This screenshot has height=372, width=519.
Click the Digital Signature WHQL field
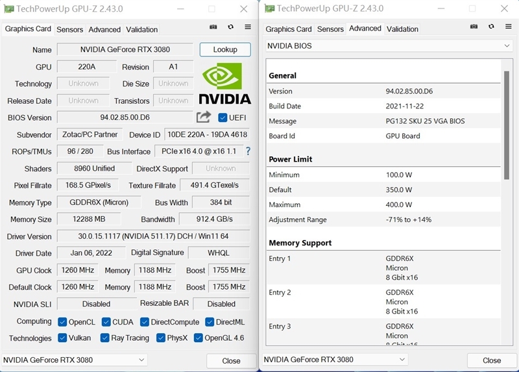[x=219, y=253]
